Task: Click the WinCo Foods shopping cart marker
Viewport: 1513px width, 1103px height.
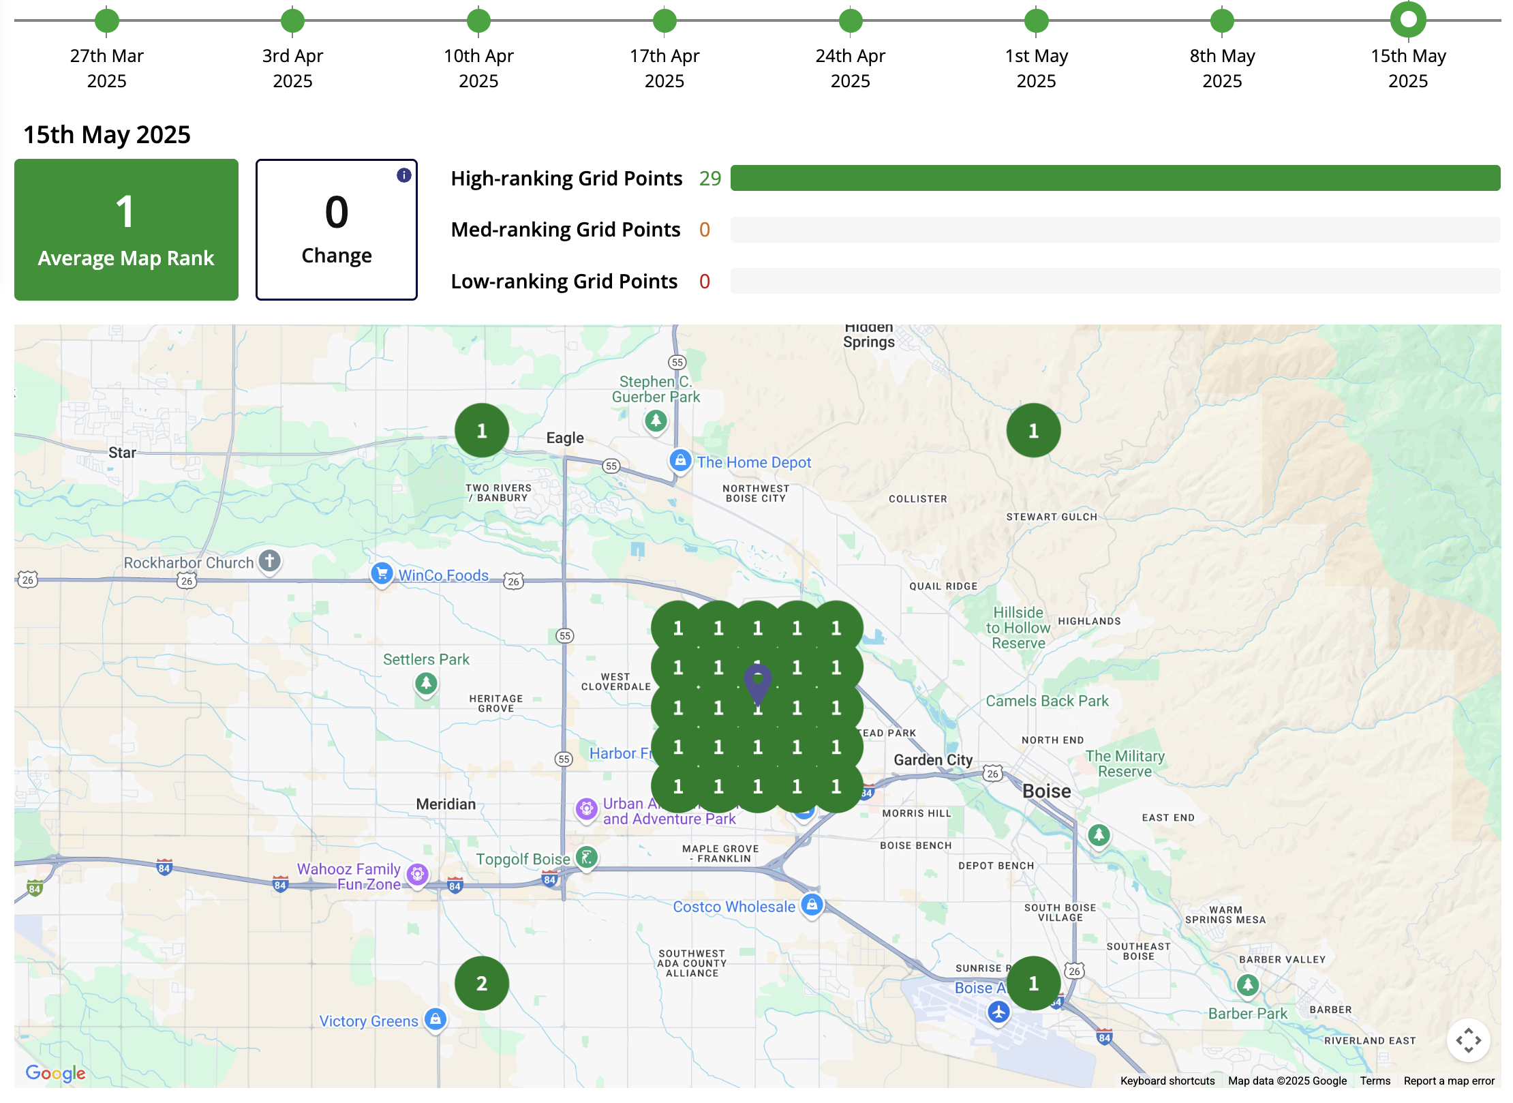Action: tap(382, 574)
